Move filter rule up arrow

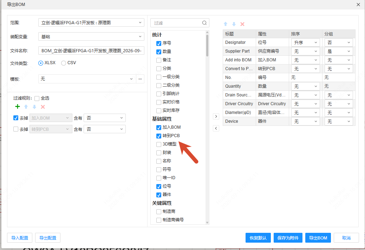tap(26, 107)
